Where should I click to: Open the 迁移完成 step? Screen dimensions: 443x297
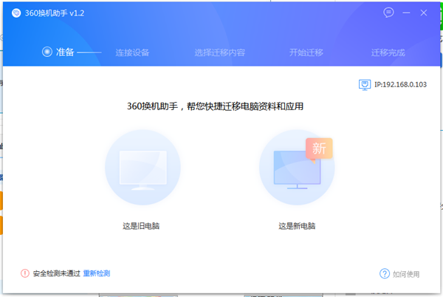click(x=388, y=53)
